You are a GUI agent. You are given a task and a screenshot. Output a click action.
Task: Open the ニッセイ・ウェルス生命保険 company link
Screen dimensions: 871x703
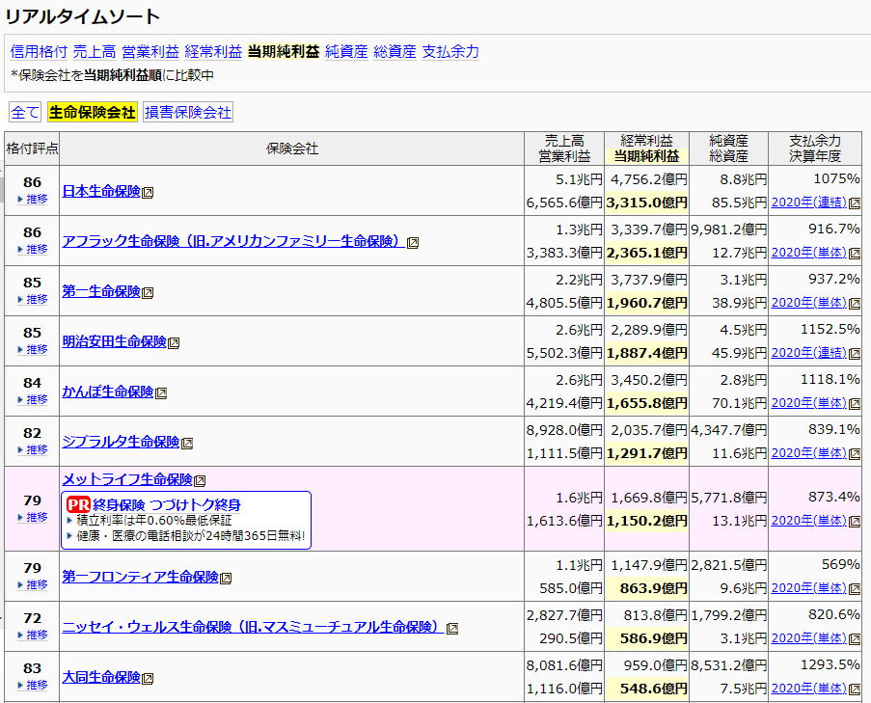pyautogui.click(x=254, y=627)
